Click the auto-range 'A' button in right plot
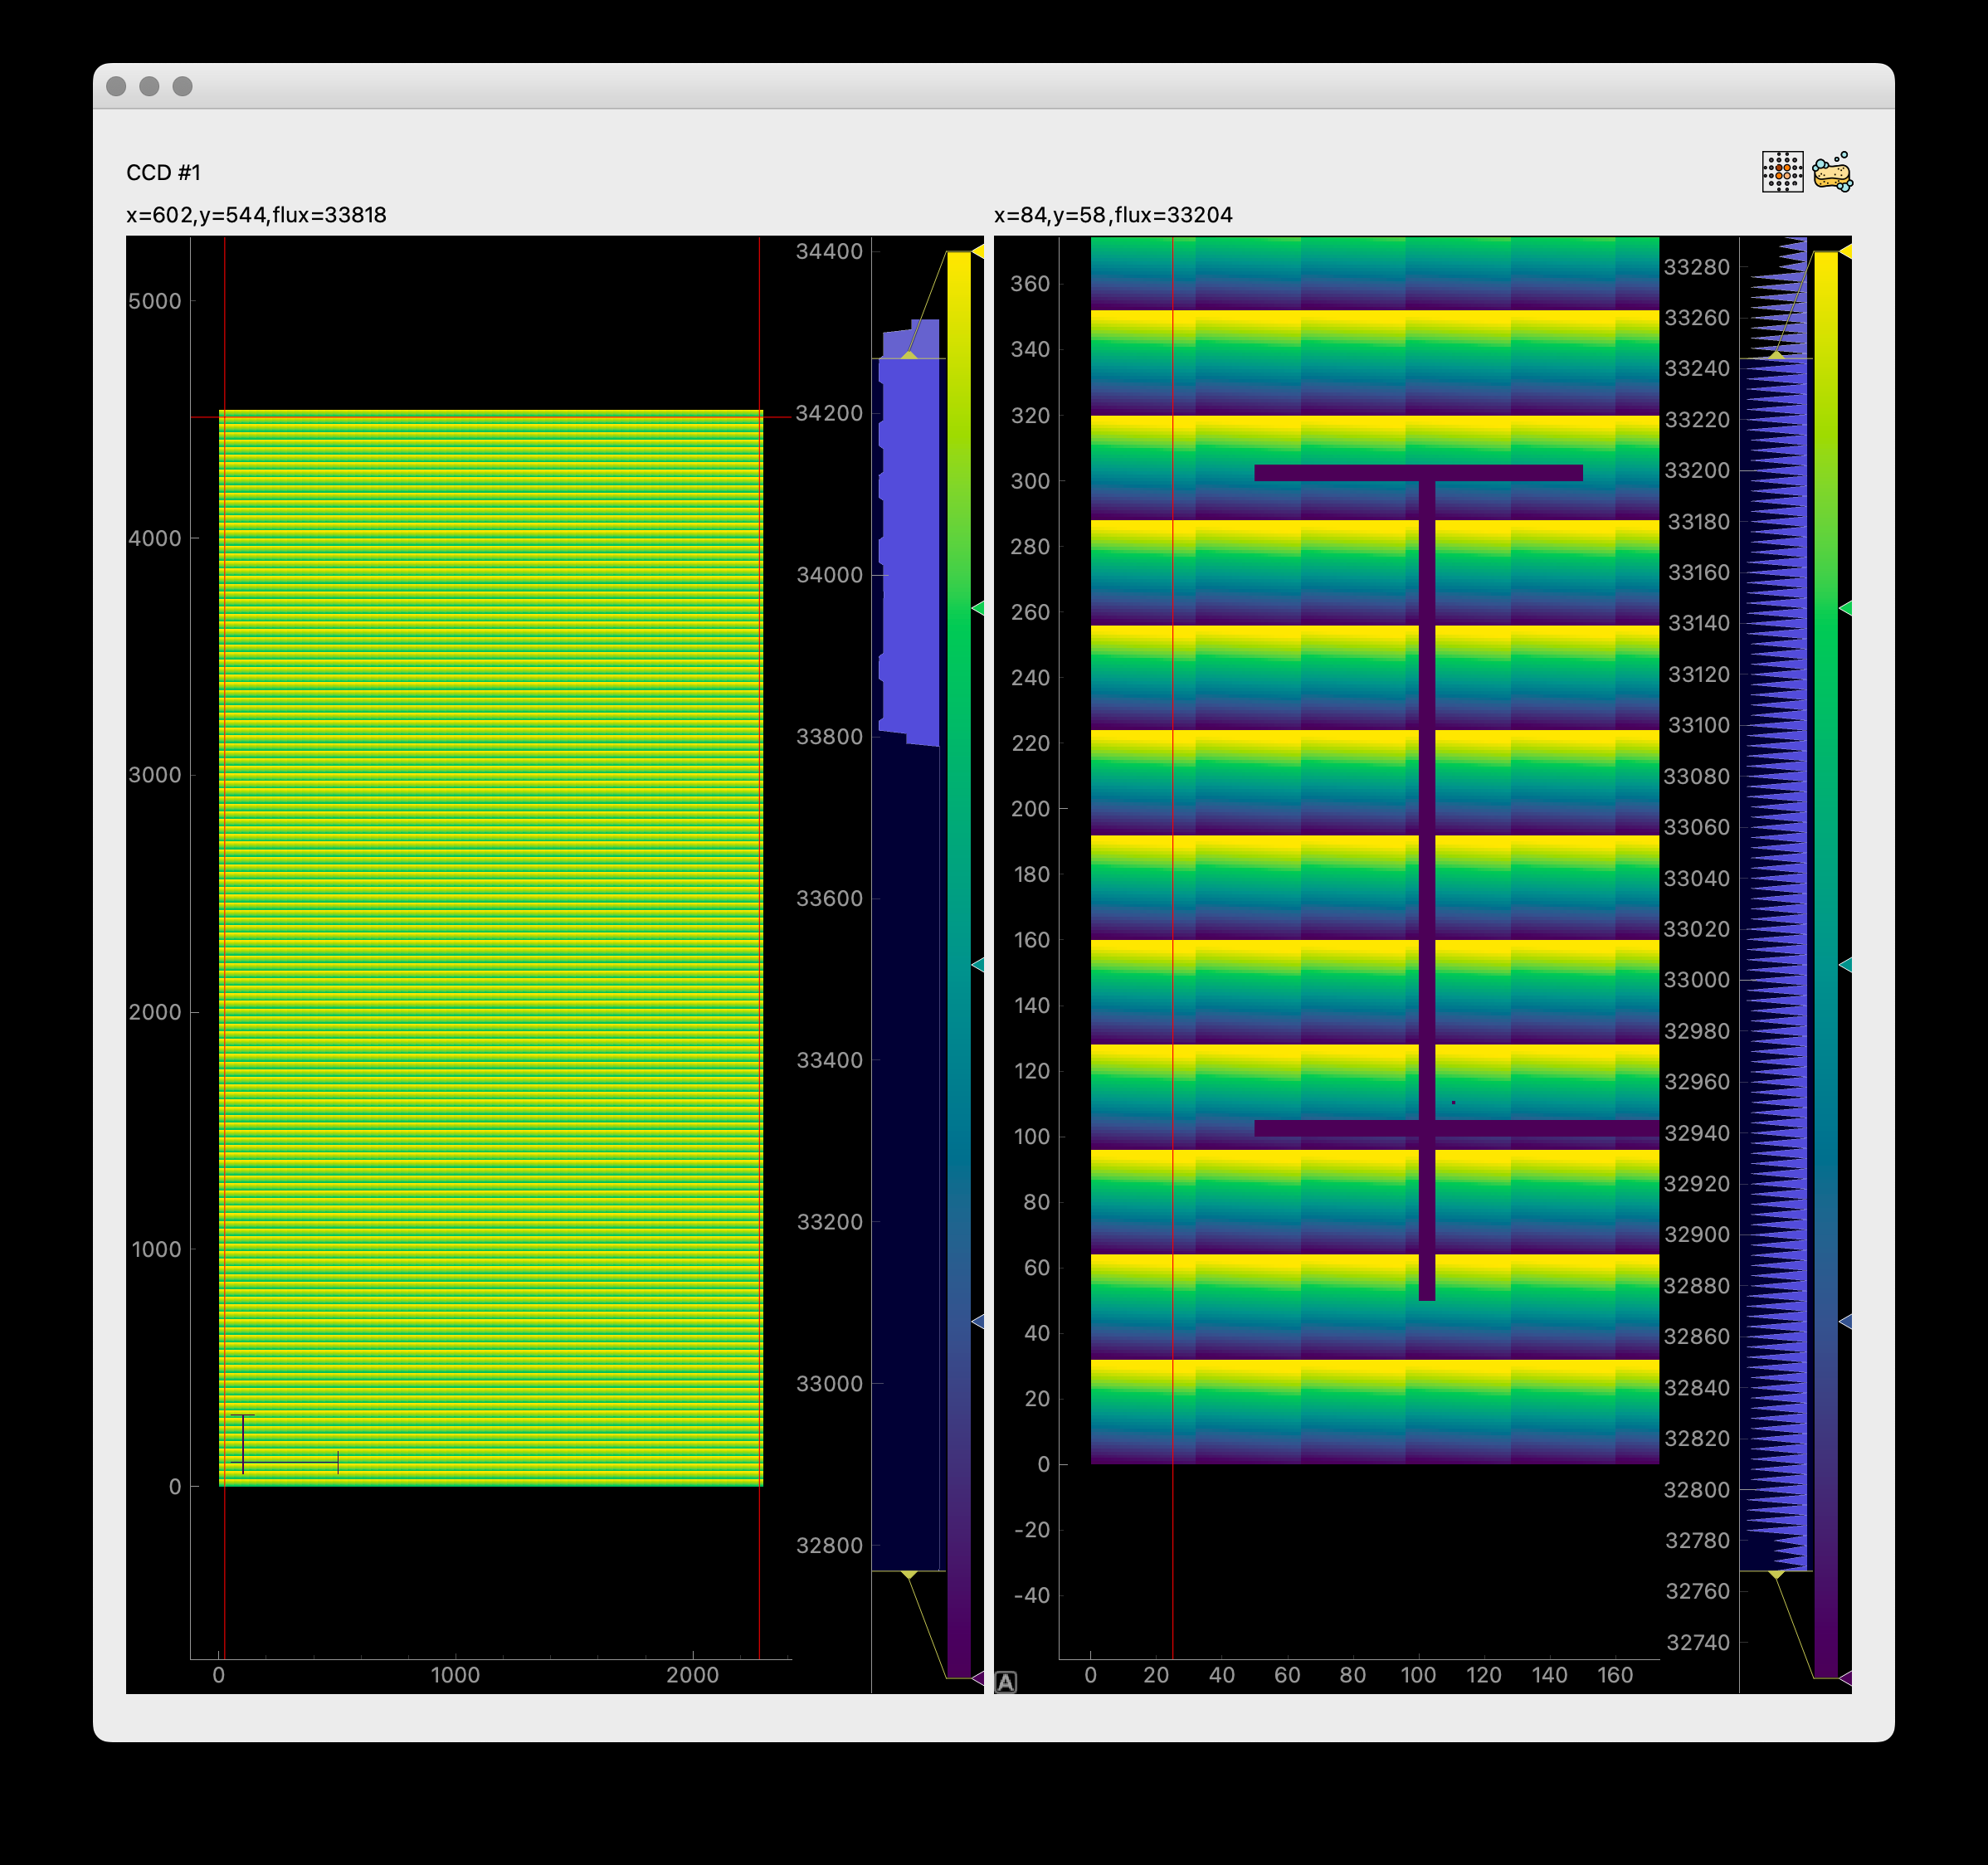 pos(1006,1682)
